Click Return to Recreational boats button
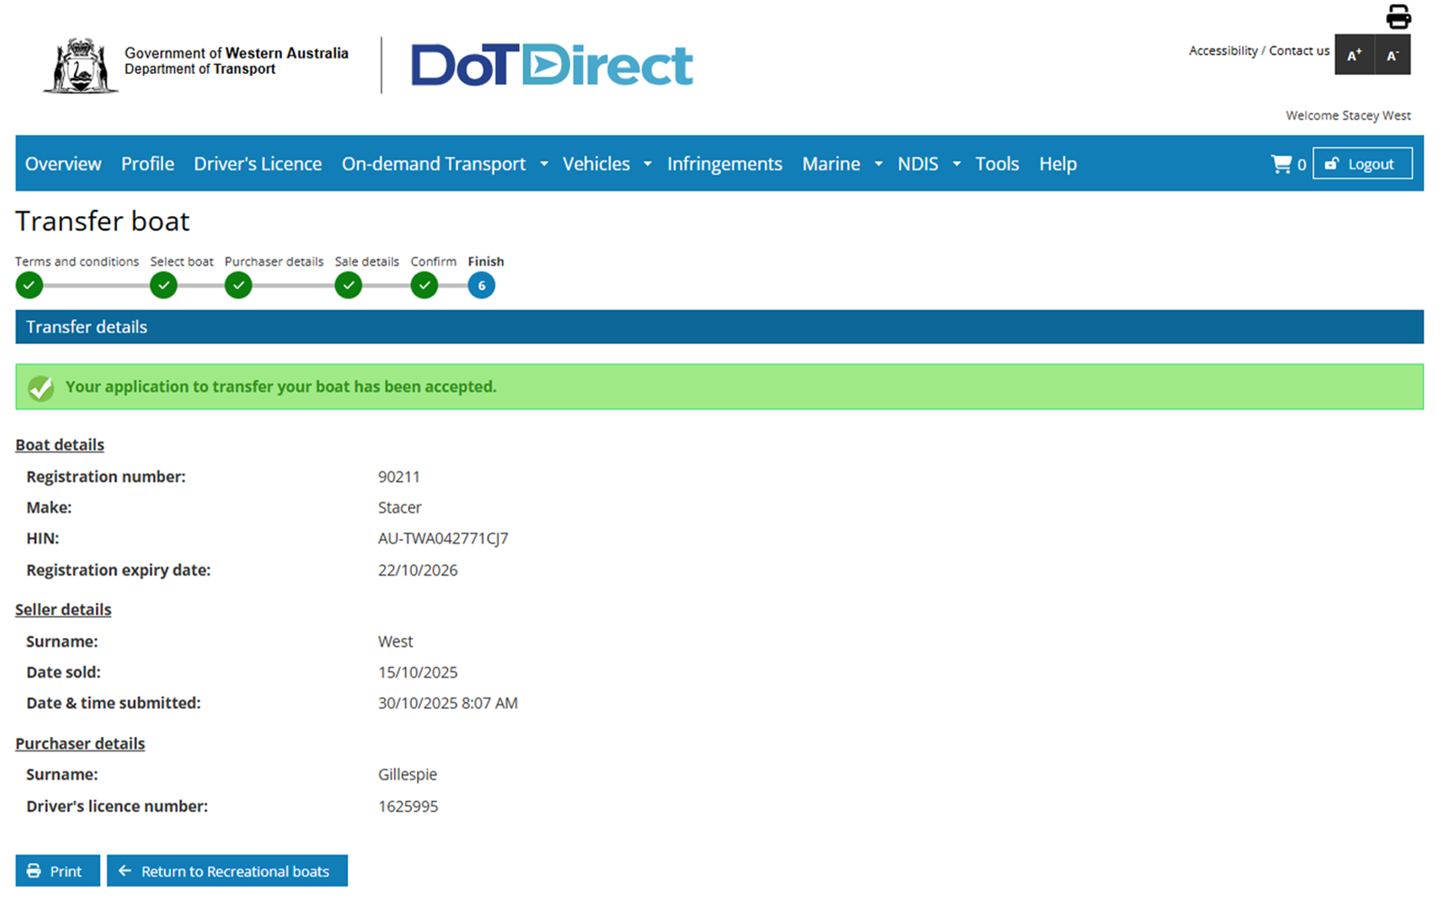 (x=227, y=870)
